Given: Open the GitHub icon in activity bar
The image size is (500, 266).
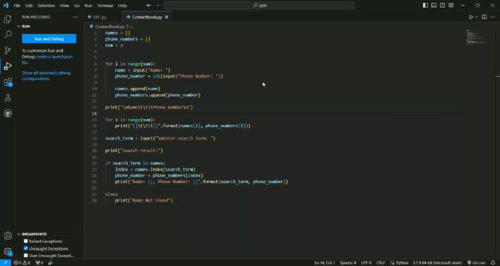Looking at the screenshot, I should pyautogui.click(x=7, y=113).
